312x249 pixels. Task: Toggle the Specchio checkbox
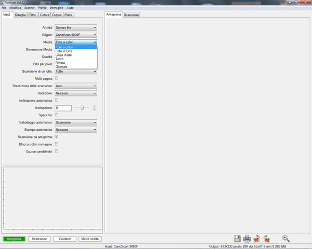tap(57, 115)
